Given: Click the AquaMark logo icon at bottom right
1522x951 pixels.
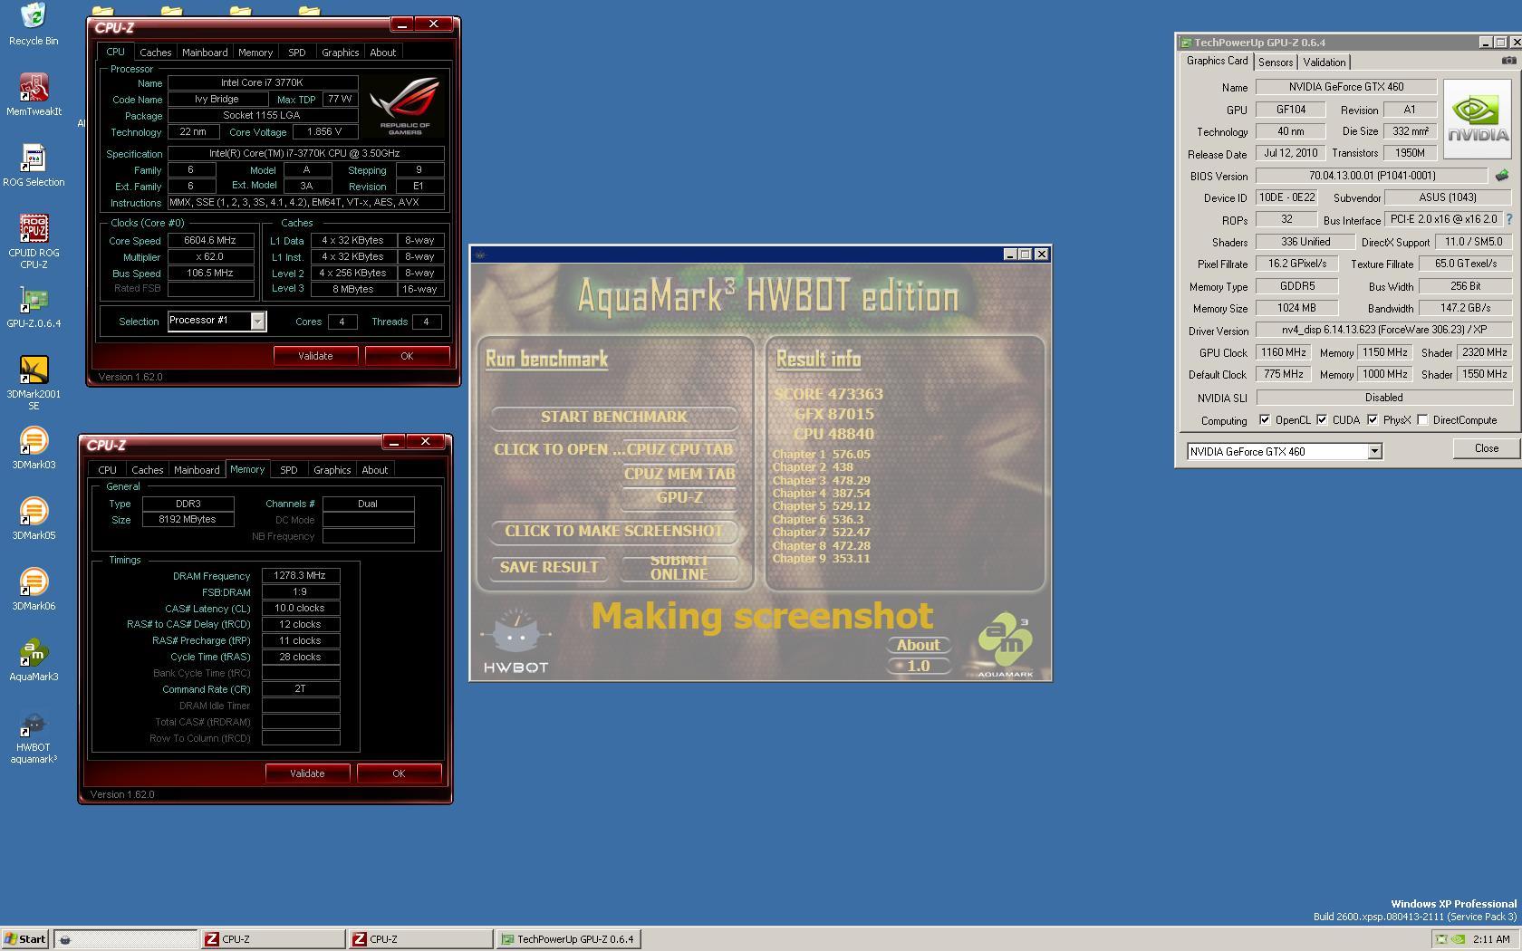Looking at the screenshot, I should [1005, 645].
